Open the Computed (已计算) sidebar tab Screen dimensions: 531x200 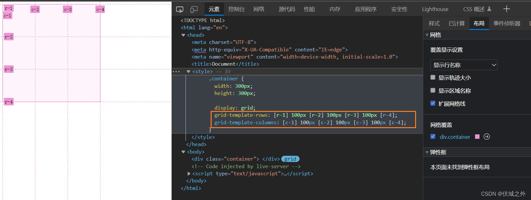(x=456, y=23)
